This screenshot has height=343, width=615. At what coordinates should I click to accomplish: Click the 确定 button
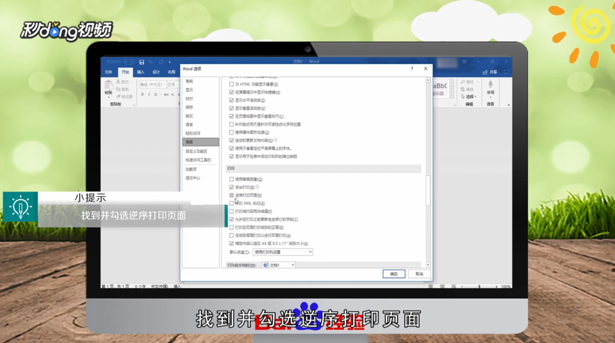click(394, 274)
